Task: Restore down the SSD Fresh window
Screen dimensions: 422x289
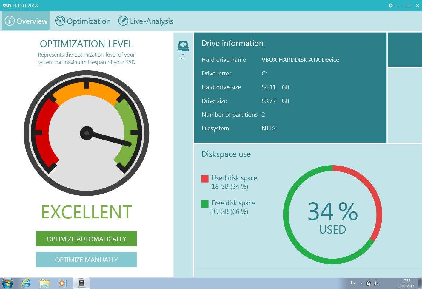Action: tap(408, 5)
